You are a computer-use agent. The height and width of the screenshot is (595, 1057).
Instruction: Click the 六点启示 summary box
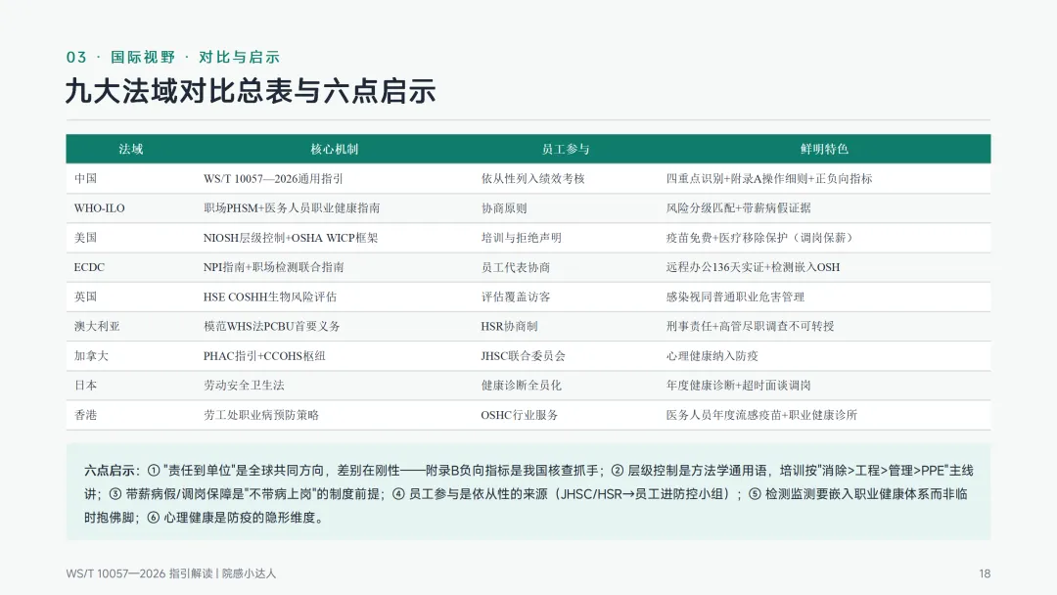tap(528, 492)
